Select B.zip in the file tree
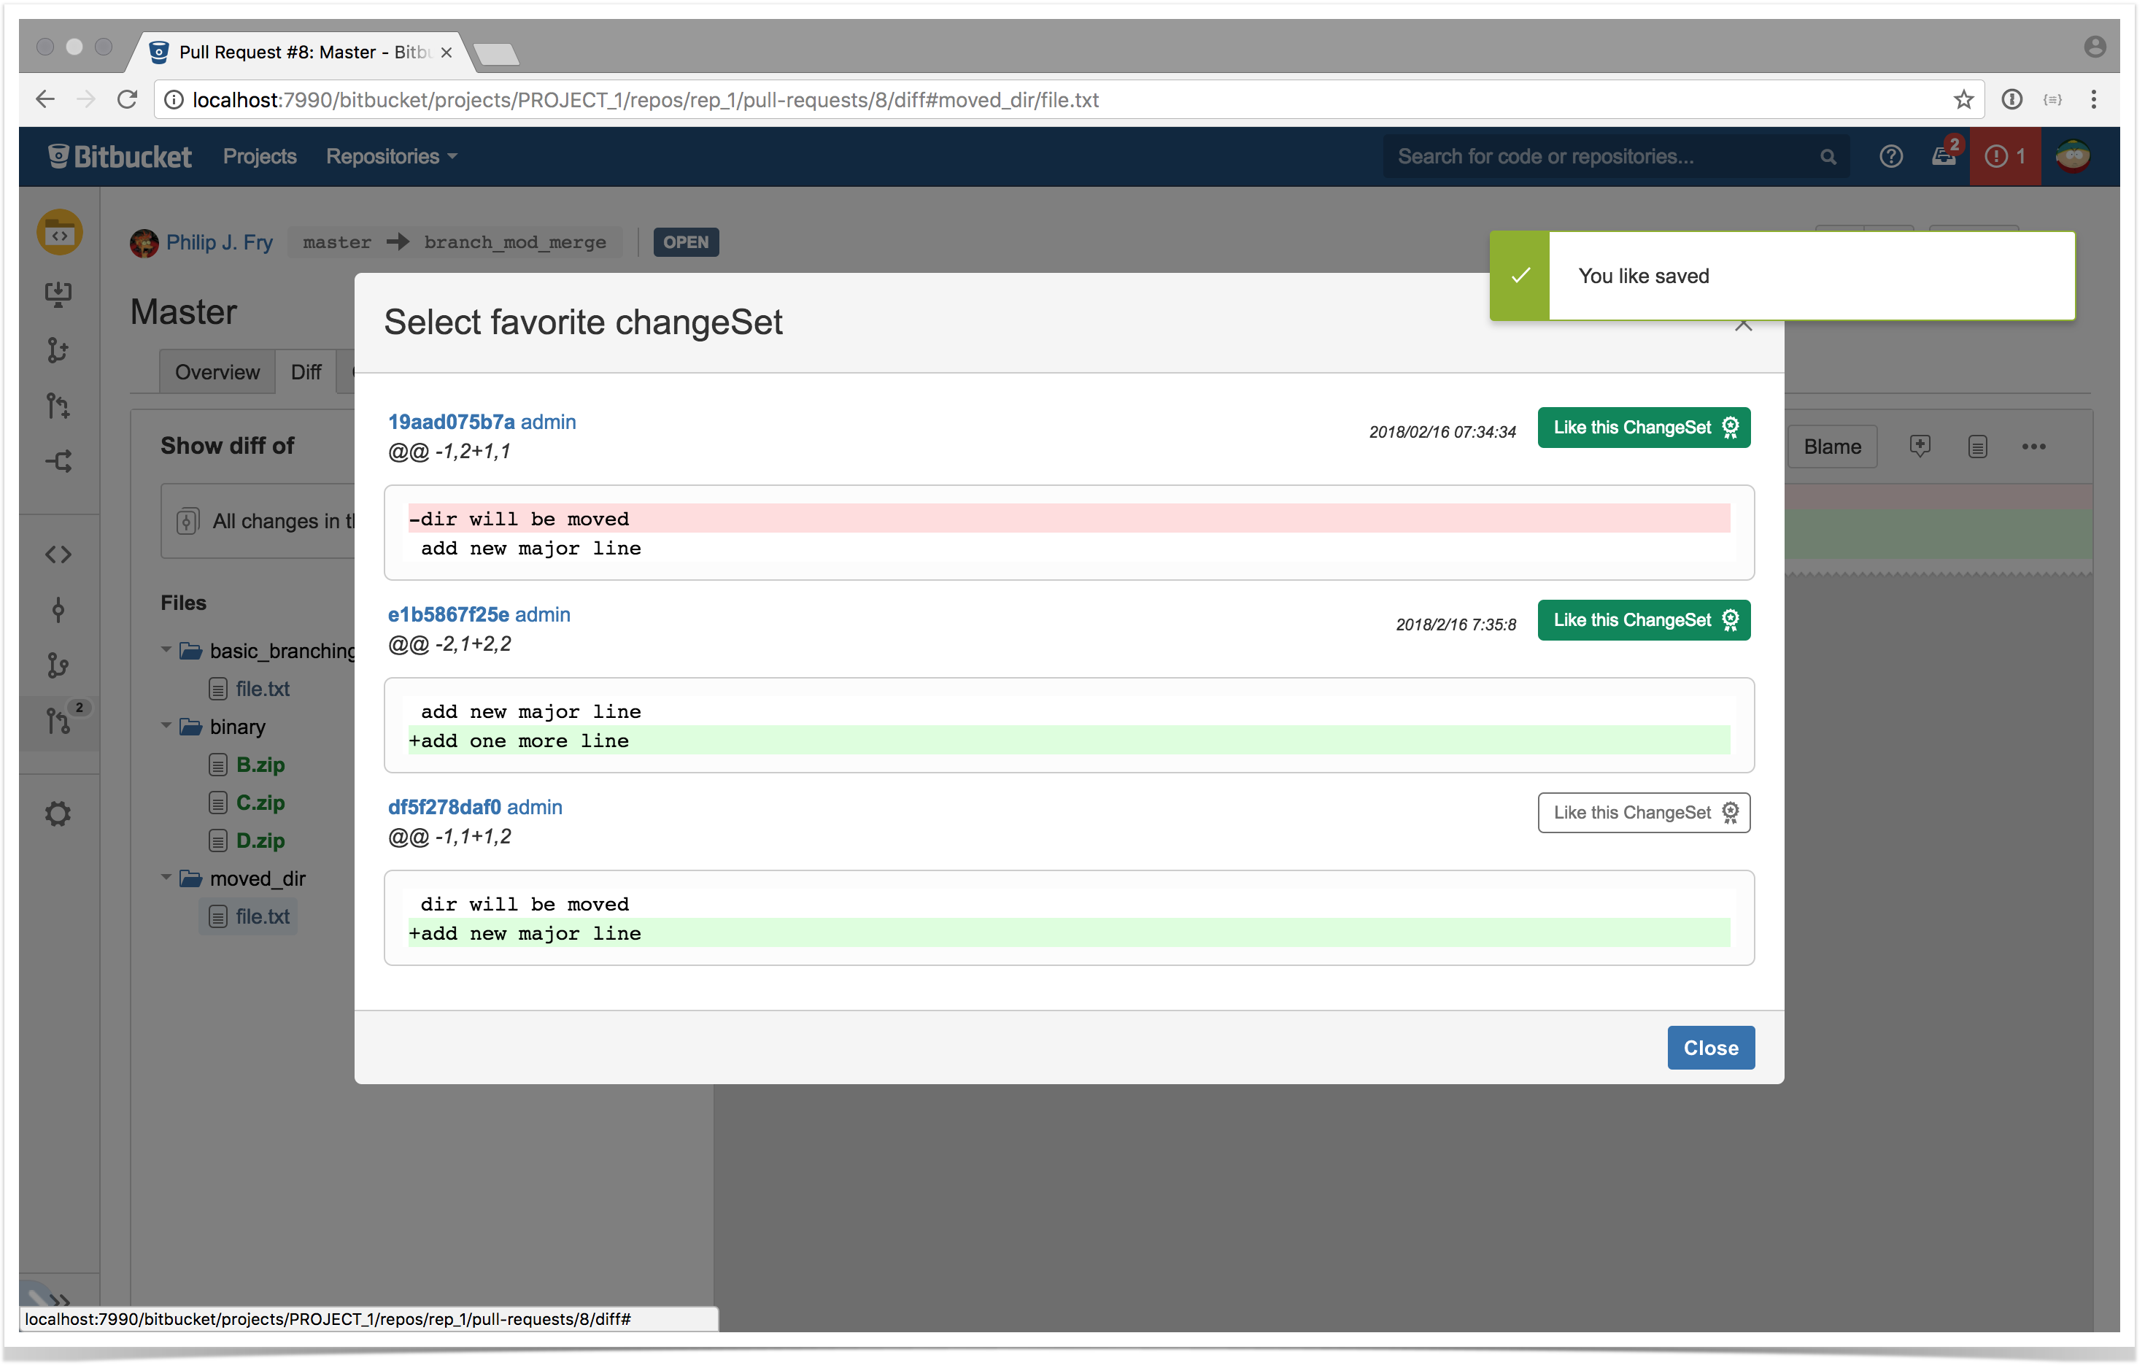The width and height of the screenshot is (2145, 1368). 260,765
